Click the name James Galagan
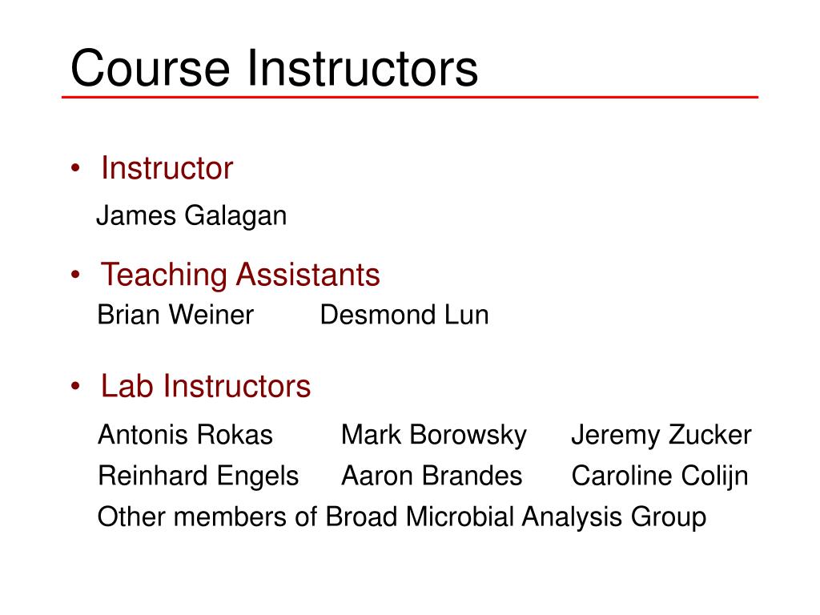This screenshot has width=820, height=615. [191, 215]
